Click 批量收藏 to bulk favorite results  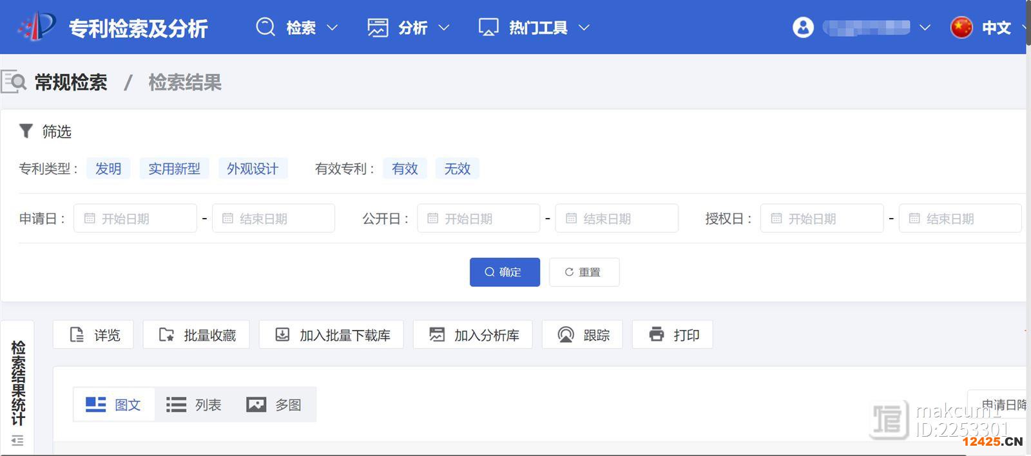[x=197, y=335]
